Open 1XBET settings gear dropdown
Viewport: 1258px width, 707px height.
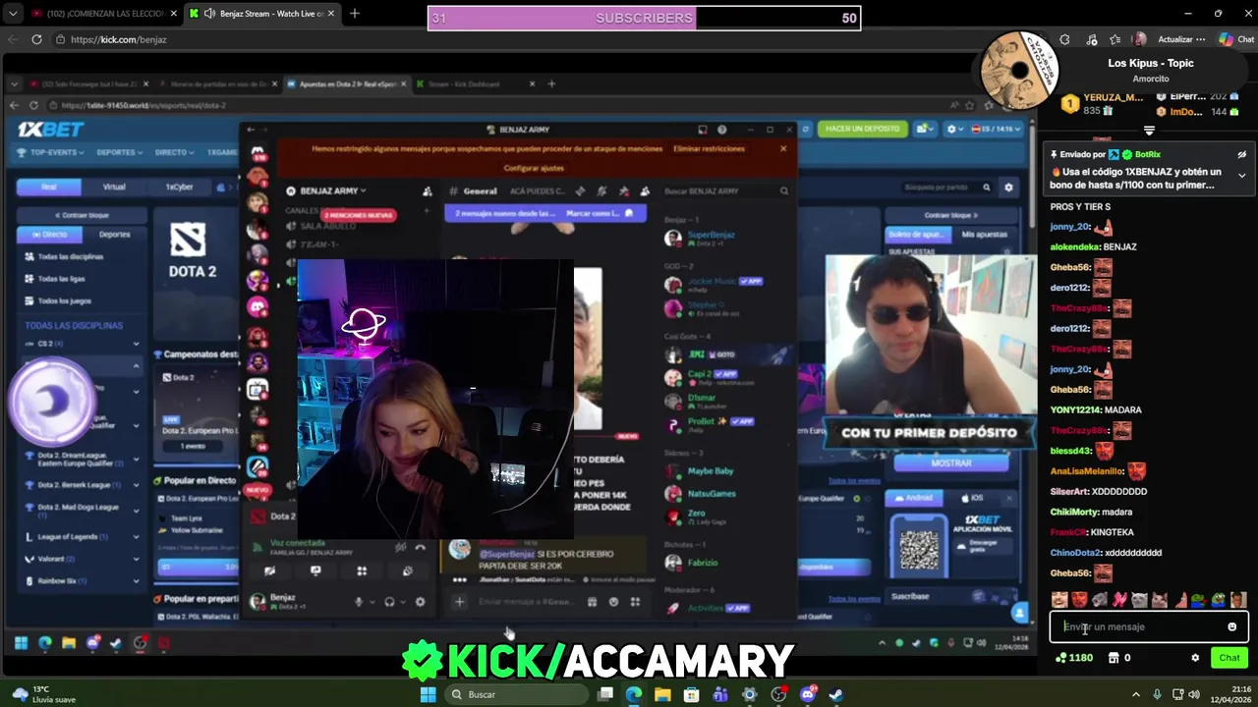coord(954,129)
